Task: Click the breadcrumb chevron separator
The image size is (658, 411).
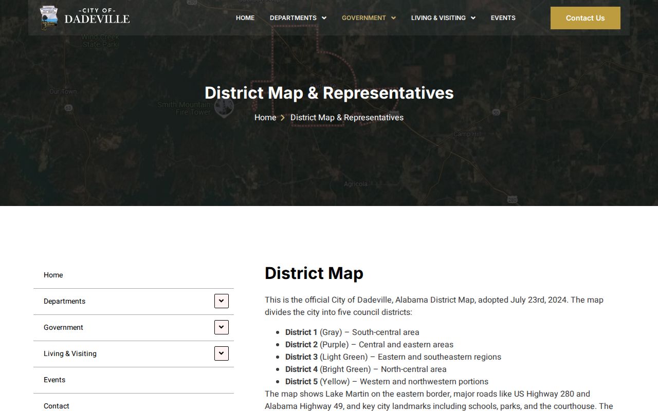Action: [x=283, y=118]
